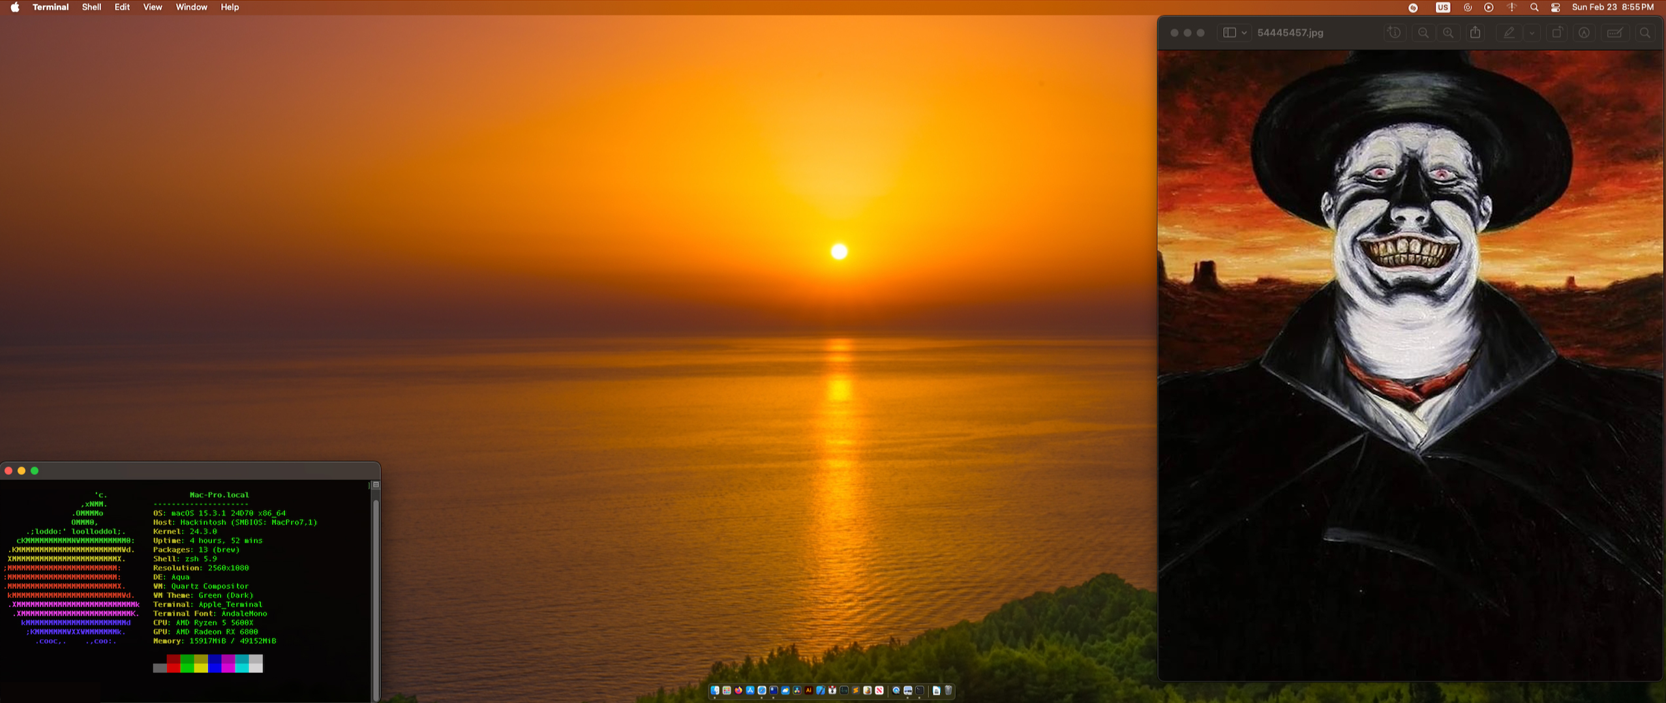Open the Now Playing menu bar icon

tap(1489, 7)
